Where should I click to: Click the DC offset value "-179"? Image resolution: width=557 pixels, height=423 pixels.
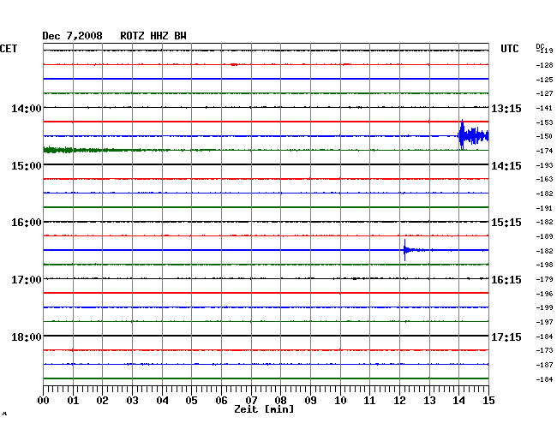(544, 280)
